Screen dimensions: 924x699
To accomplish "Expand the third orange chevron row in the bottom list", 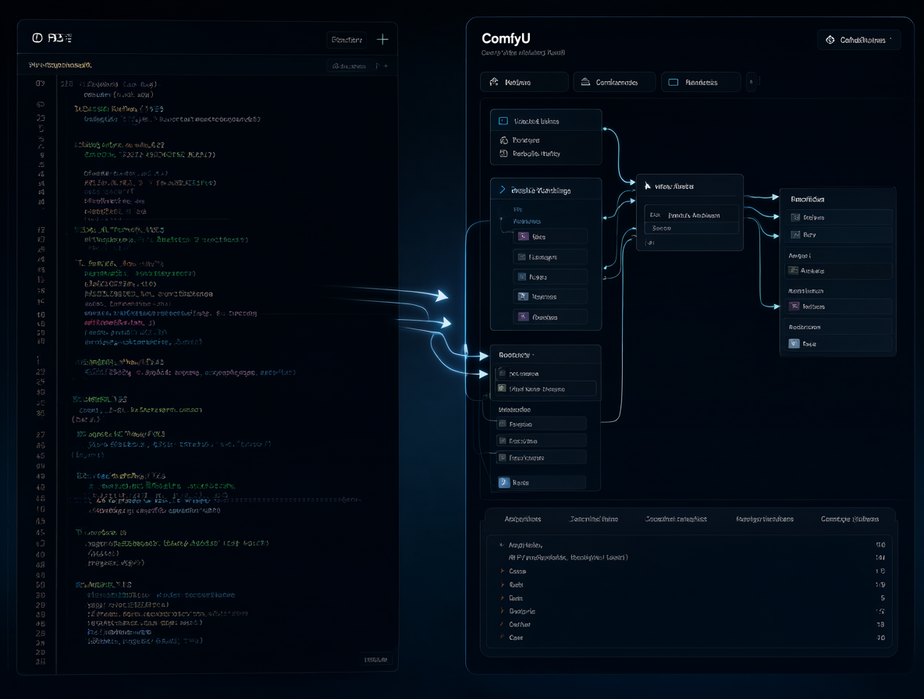I will [502, 598].
